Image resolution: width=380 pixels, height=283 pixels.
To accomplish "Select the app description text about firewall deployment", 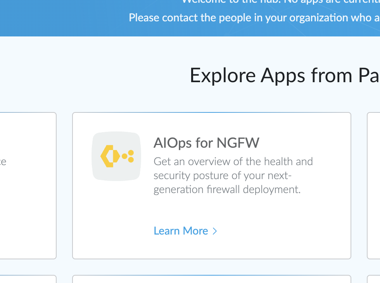I will pos(233,175).
